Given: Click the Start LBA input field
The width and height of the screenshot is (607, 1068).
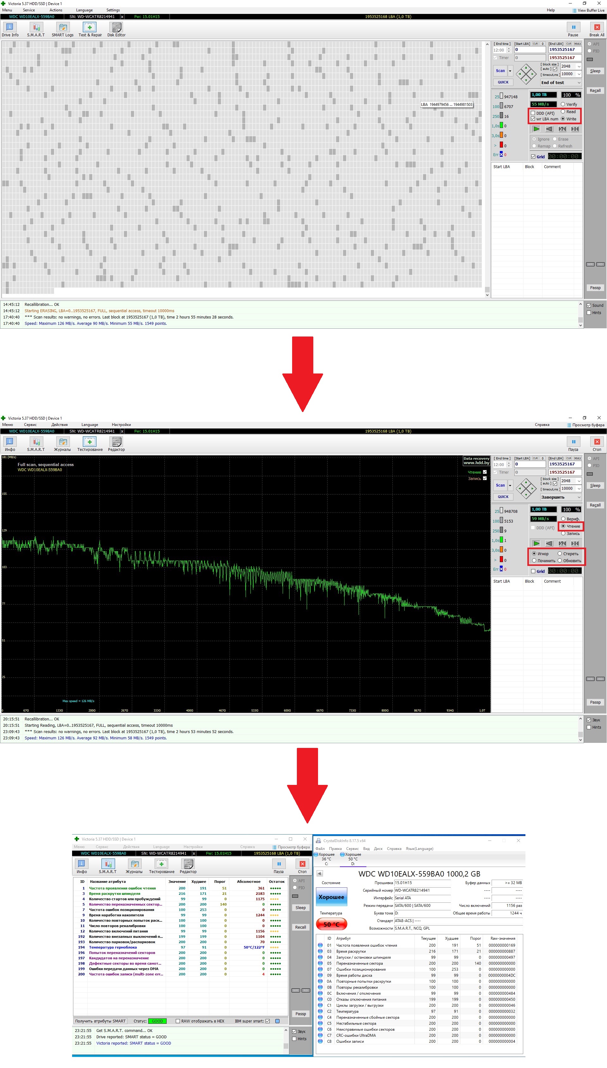Looking at the screenshot, I should [530, 50].
